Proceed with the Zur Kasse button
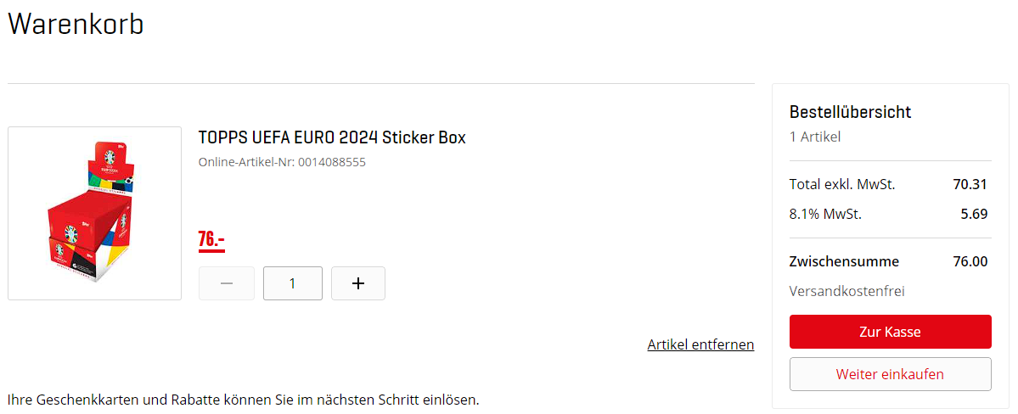This screenshot has height=414, width=1018. 890,332
